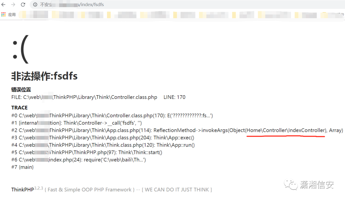Go forward with the browser forward arrow

click(x=13, y=4)
